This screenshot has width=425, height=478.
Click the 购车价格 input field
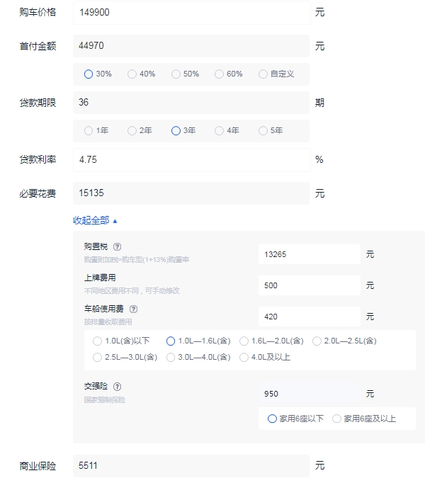191,12
